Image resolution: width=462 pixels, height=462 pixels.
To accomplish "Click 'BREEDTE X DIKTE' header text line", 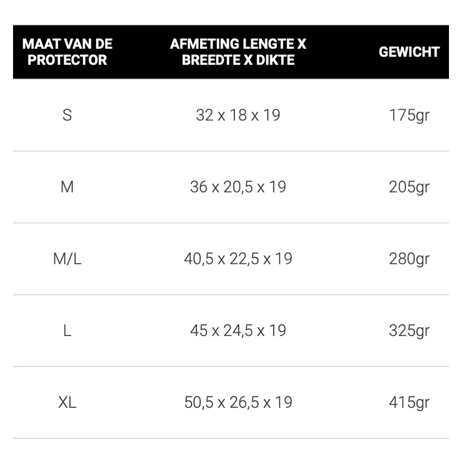I will pos(238,60).
